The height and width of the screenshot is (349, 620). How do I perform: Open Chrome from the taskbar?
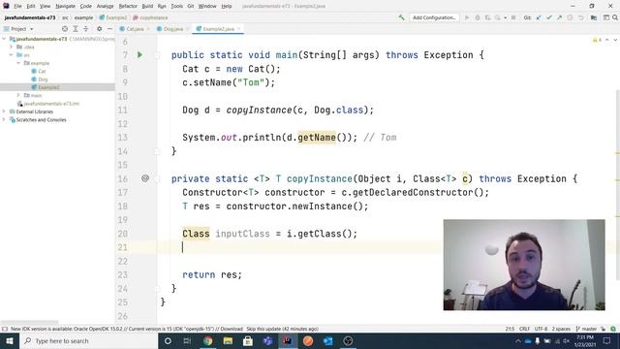[x=207, y=340]
